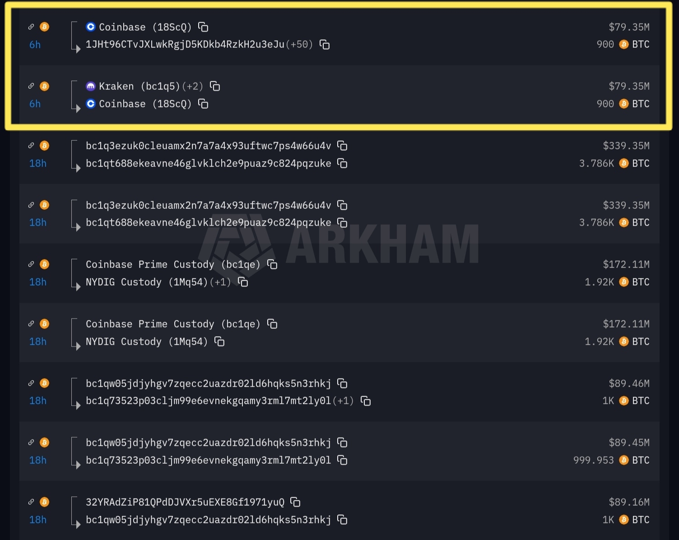Screen dimensions: 679x540
Task: Copy the bc1qw05 recipient address in the $89.16M transfer
Action: click(343, 520)
